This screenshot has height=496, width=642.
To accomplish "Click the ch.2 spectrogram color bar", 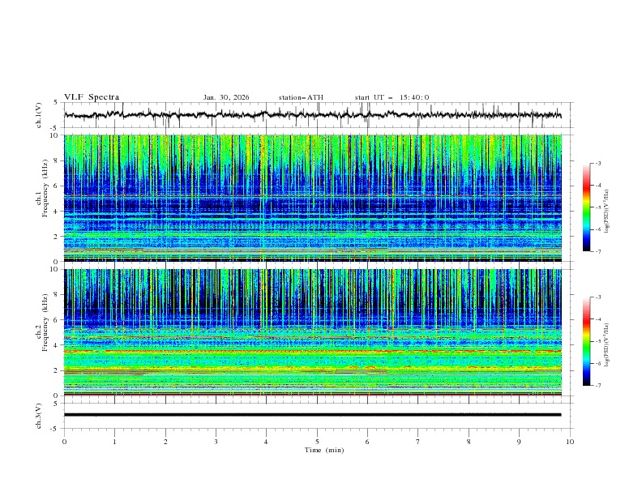I will pos(586,341).
